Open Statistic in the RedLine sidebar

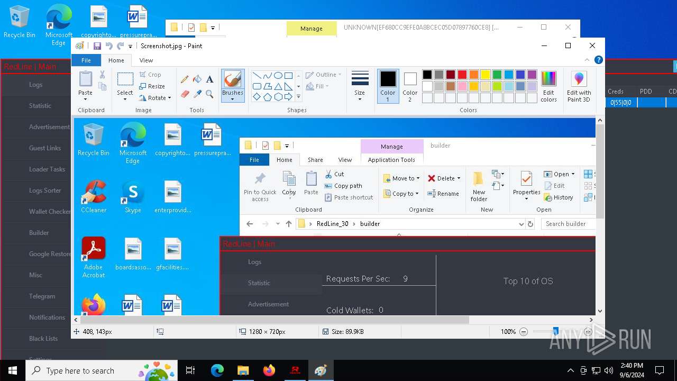(x=40, y=106)
